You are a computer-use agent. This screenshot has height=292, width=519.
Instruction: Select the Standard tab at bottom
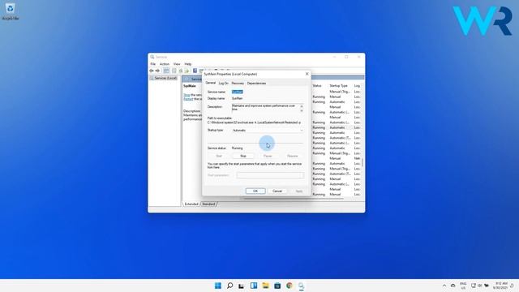coord(208,204)
